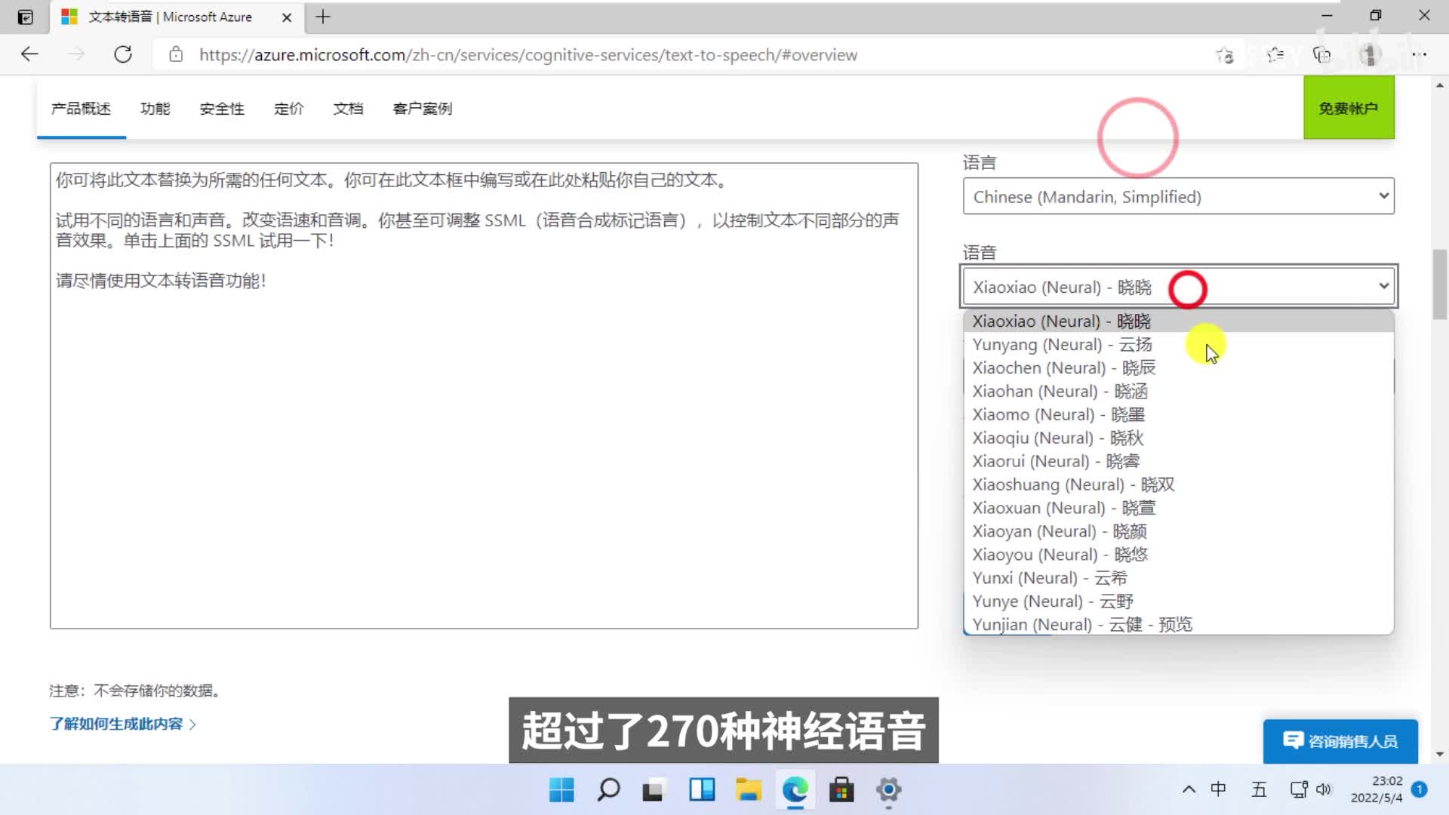Click inside the sample text box
Viewport: 1449px width, 815px height.
coord(483,453)
